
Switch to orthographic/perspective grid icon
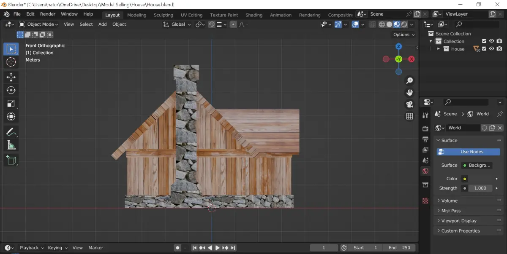tap(409, 116)
